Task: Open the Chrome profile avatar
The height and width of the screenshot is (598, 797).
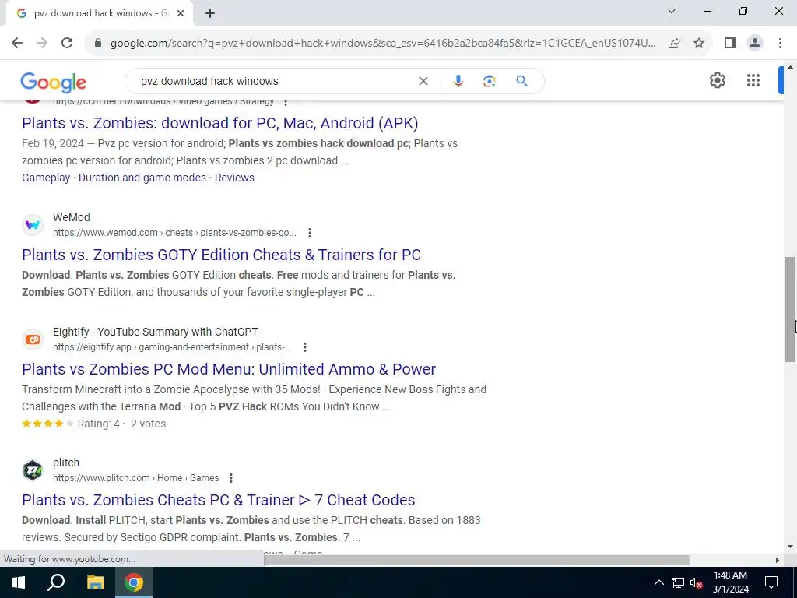Action: point(755,44)
